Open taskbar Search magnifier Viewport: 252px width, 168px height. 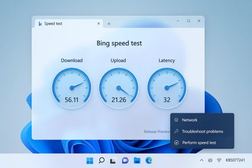[101, 160]
